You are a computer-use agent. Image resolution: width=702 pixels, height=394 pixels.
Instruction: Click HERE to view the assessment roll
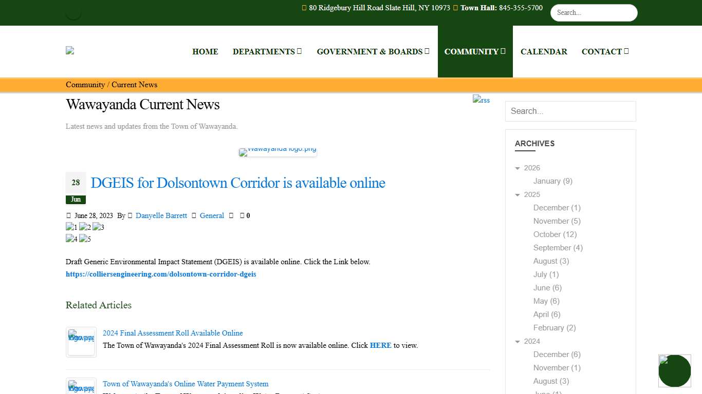380,345
